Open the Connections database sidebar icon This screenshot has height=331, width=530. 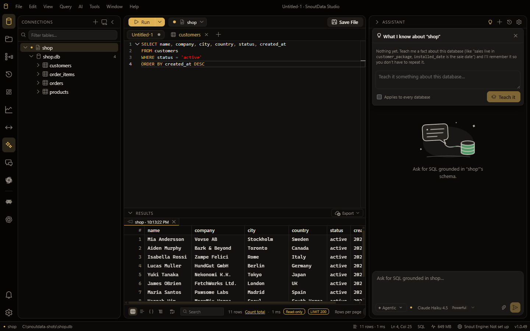click(x=9, y=21)
